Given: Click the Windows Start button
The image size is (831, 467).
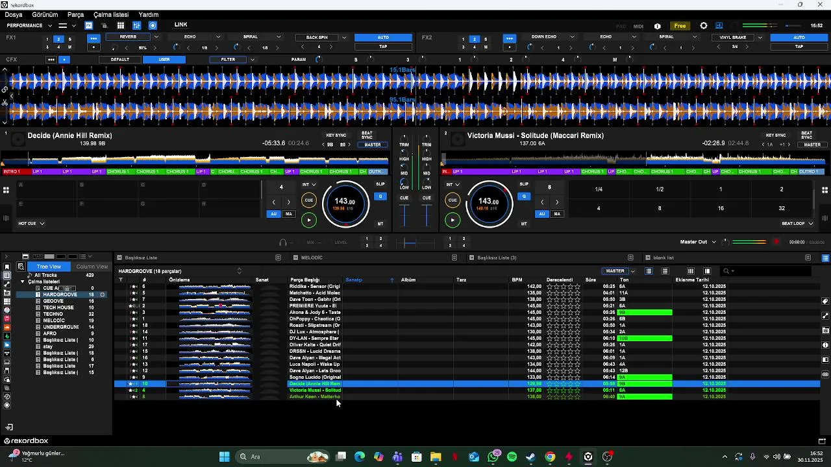Looking at the screenshot, I should click(x=225, y=457).
